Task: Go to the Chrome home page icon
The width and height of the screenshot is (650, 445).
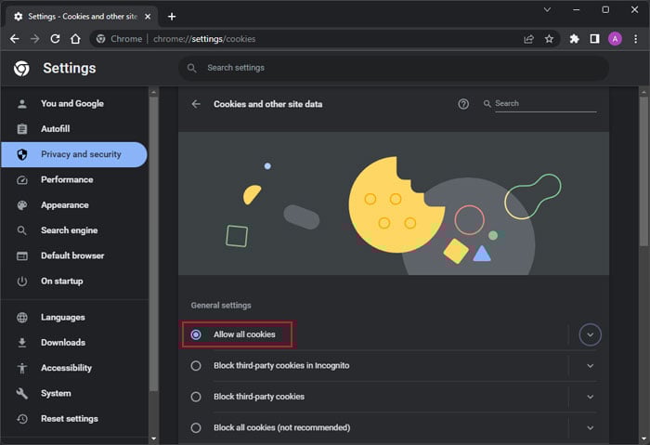Action: (x=75, y=39)
